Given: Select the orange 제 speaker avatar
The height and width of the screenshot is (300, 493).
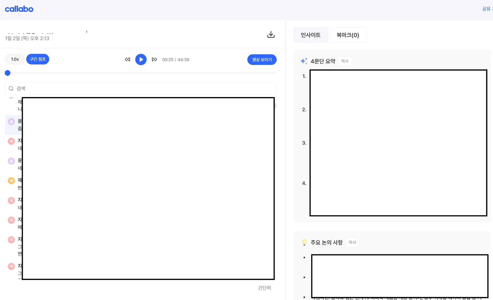Looking at the screenshot, I should 11,181.
